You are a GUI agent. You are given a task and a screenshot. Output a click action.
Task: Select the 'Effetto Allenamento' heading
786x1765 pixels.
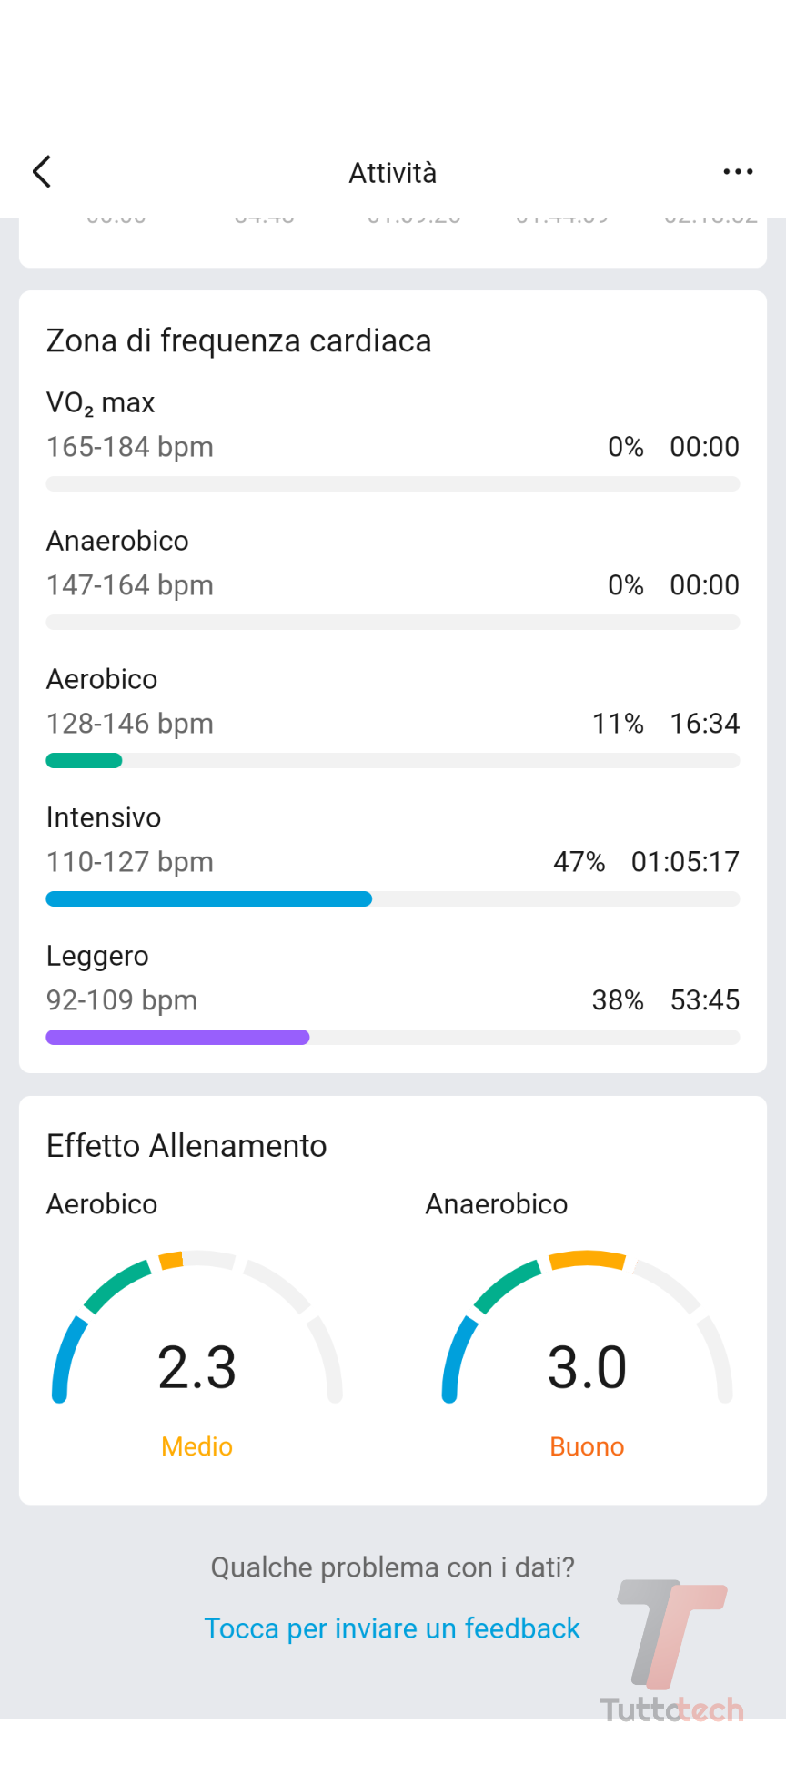coord(186,1145)
